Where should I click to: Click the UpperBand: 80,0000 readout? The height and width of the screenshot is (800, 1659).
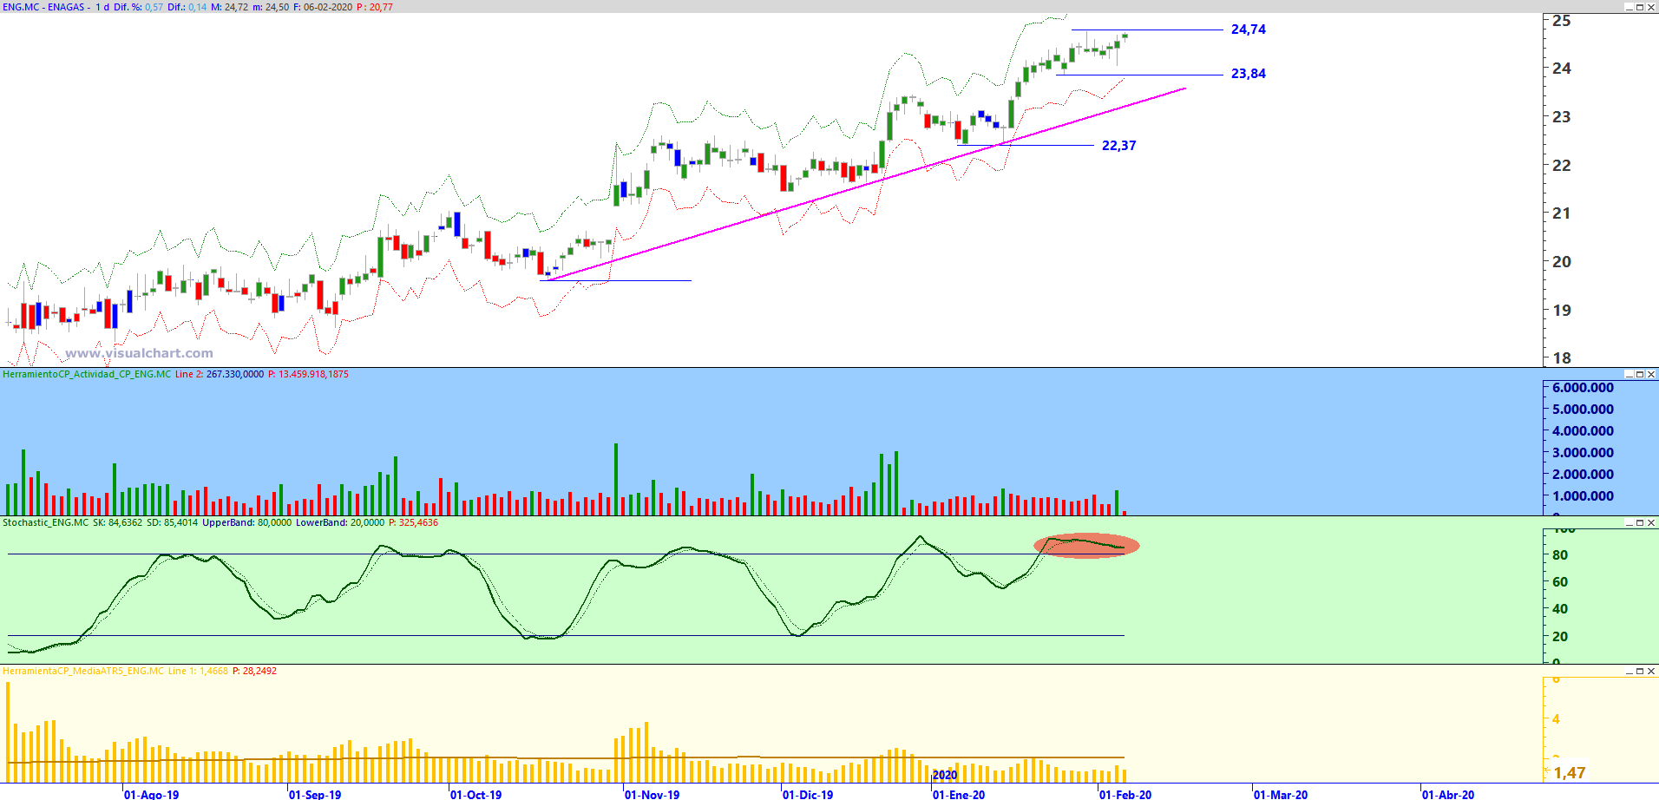246,523
